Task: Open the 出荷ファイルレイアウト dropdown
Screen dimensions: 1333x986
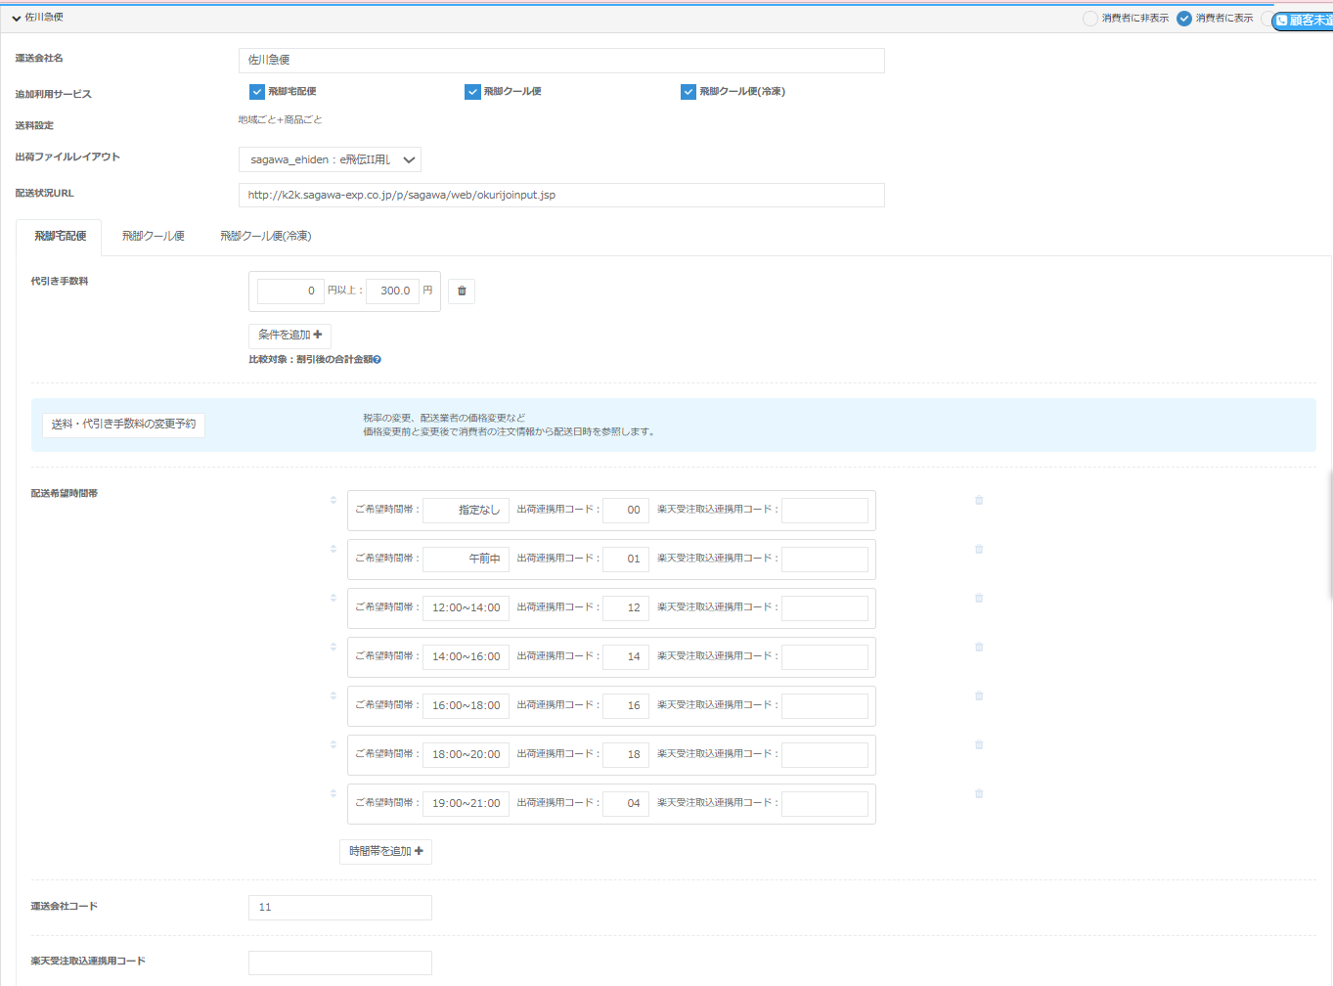Action: tap(330, 159)
